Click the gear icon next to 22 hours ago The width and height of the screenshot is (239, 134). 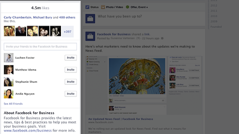pos(162,38)
